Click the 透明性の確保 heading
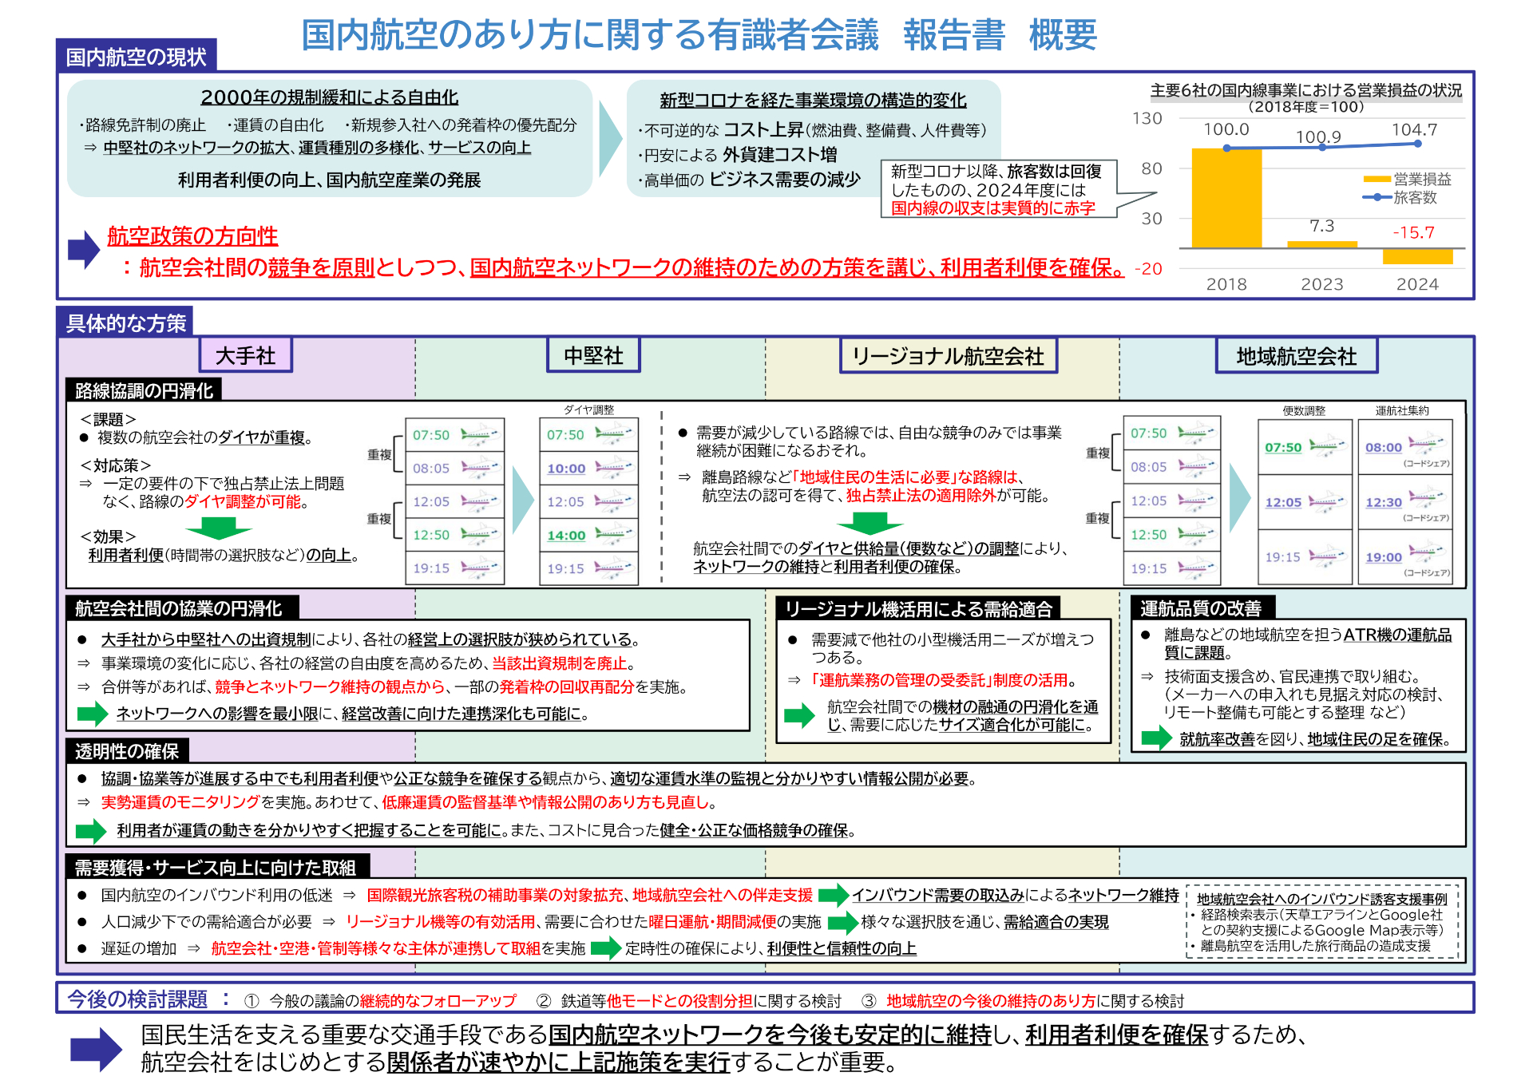This screenshot has height=1084, width=1533. pyautogui.click(x=127, y=751)
